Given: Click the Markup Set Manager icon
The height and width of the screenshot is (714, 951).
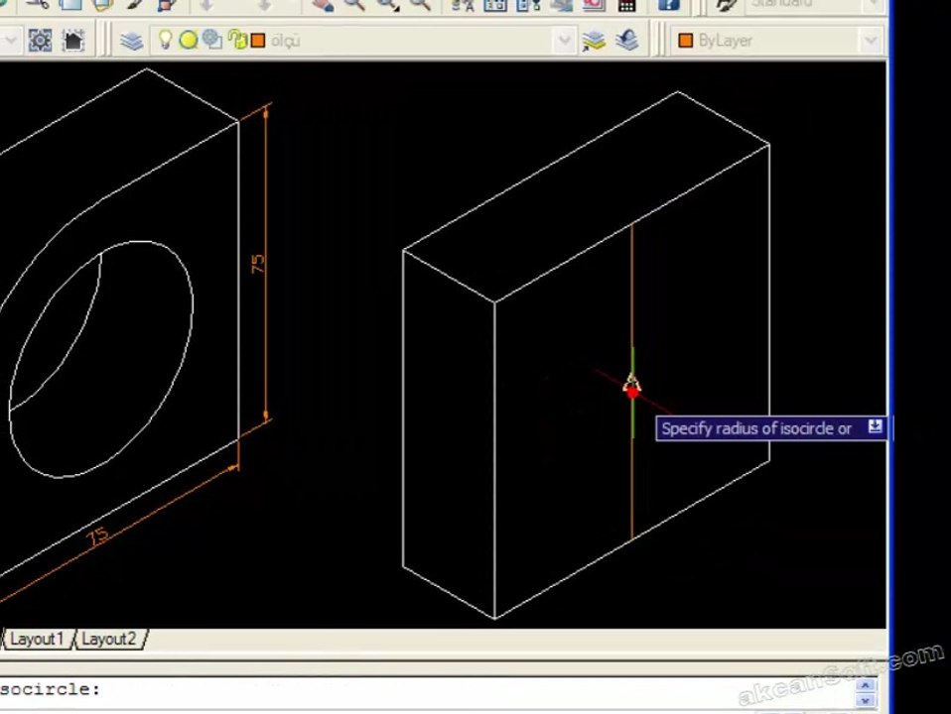Looking at the screenshot, I should click(594, 6).
